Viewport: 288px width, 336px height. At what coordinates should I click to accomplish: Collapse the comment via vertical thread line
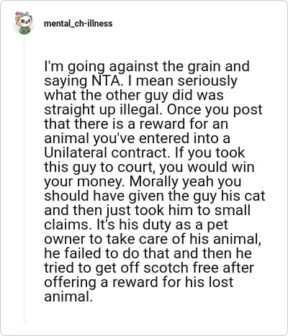24,180
